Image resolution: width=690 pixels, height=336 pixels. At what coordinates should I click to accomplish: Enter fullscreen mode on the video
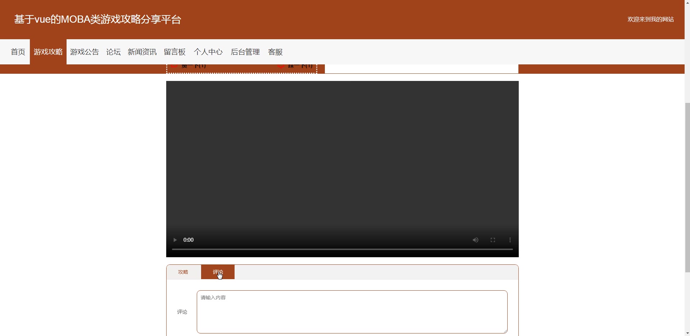click(492, 240)
